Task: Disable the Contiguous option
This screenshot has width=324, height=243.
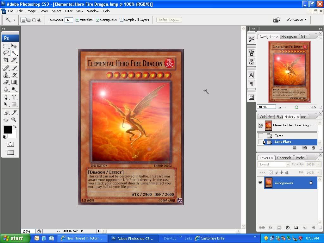Action: [97, 20]
